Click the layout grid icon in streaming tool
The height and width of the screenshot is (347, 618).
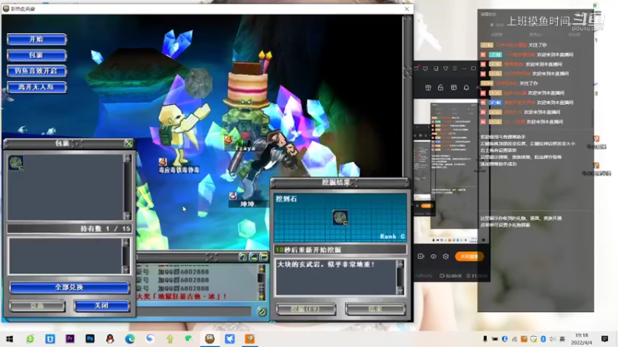453,88
